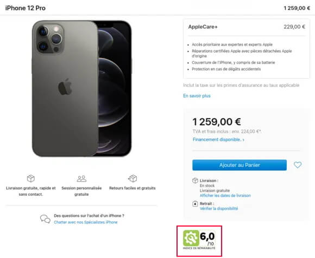
Task: Select the AppleCare+ option card
Action: click(x=247, y=49)
